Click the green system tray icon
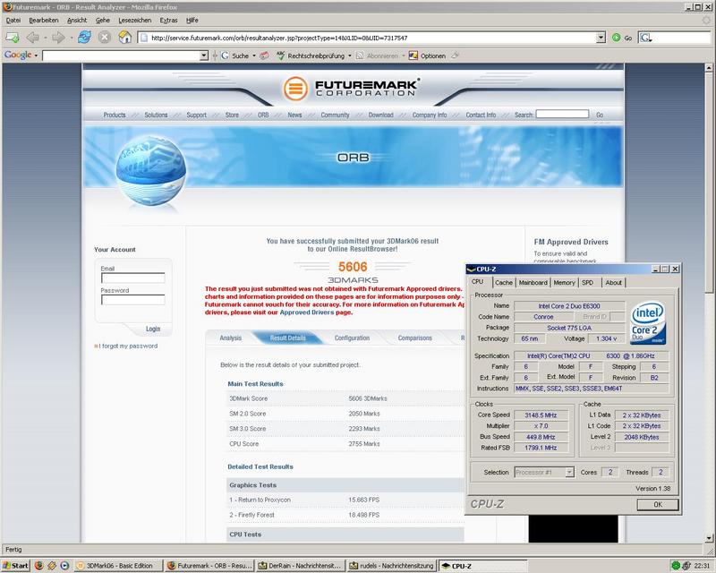This screenshot has height=573, width=716. [676, 566]
